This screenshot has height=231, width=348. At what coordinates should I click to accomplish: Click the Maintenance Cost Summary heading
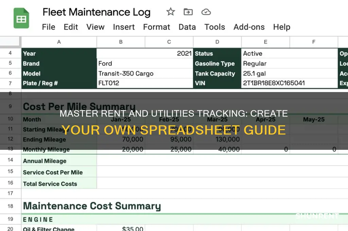pos(92,206)
